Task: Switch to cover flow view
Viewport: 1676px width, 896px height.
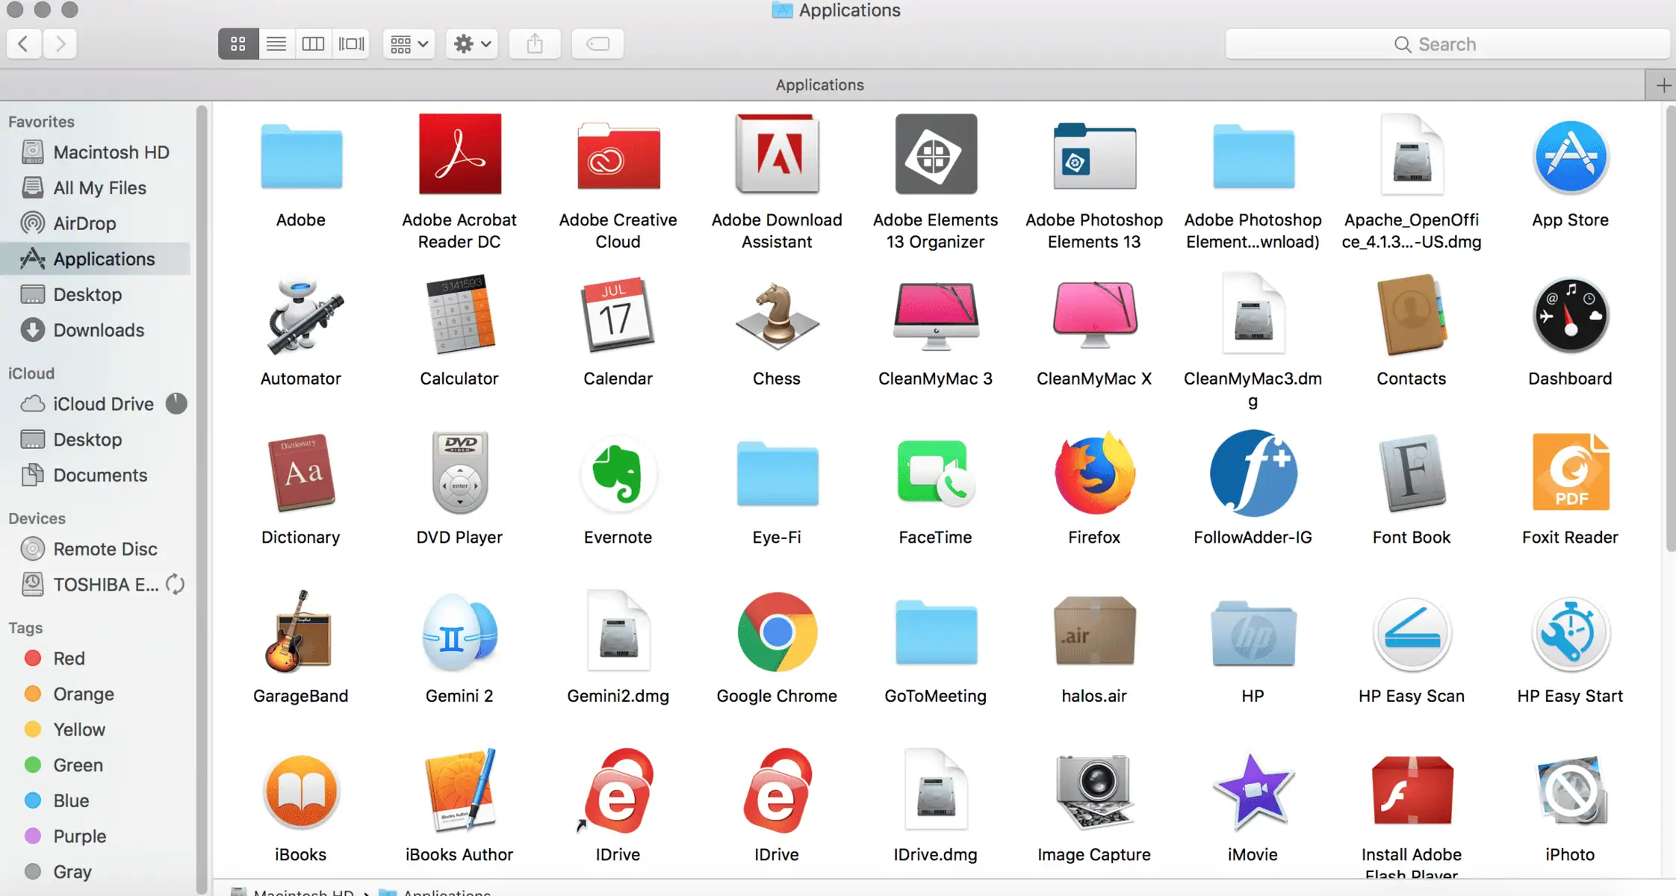Action: (x=352, y=44)
